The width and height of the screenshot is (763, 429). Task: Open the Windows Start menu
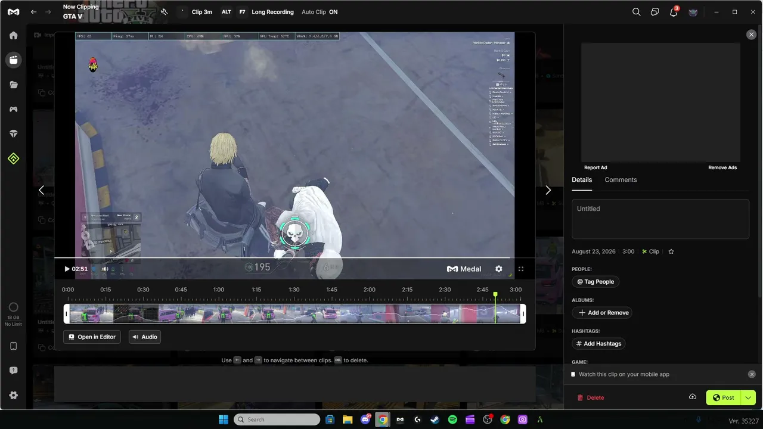pyautogui.click(x=224, y=419)
